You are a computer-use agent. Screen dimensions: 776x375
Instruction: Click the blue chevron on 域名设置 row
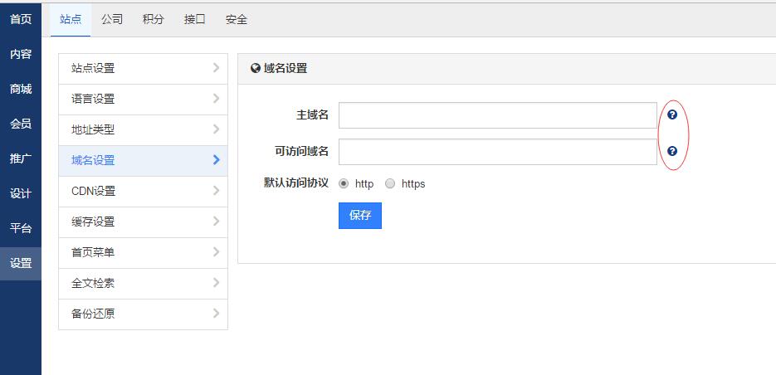tap(216, 160)
